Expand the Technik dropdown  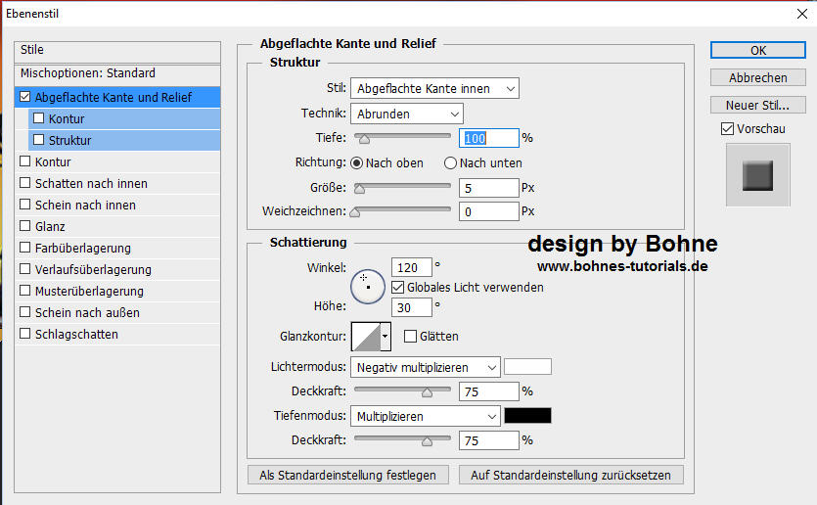[x=407, y=114]
